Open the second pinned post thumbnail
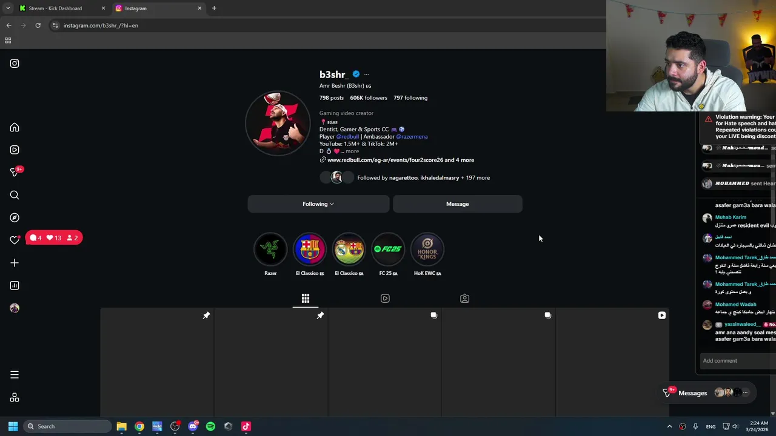The image size is (776, 436). click(271, 362)
